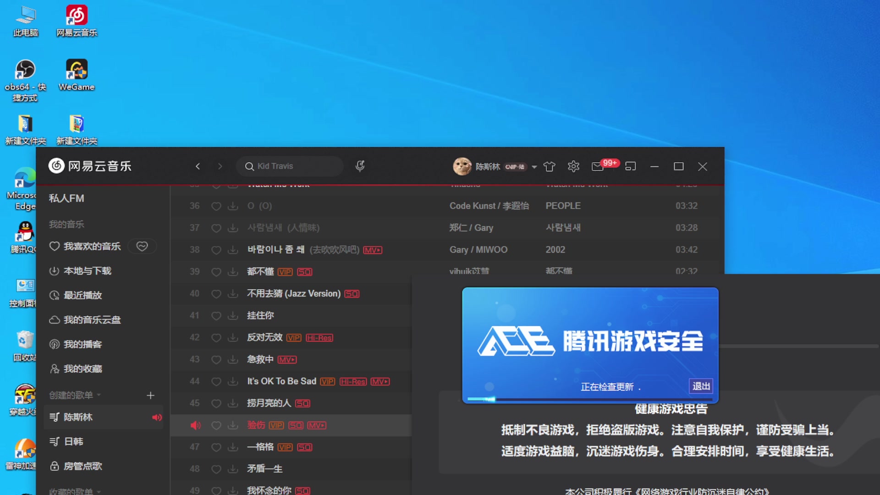Like song 42 反对无效

(x=216, y=338)
